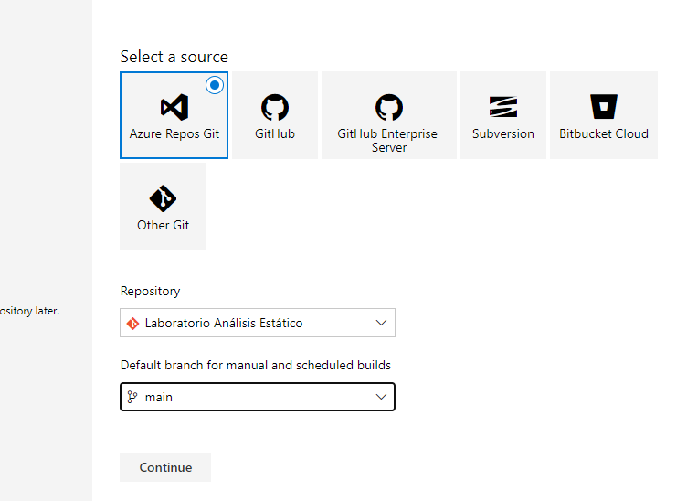Select the Subversion logo icon
Viewport: 687px width, 501px height.
click(x=503, y=107)
